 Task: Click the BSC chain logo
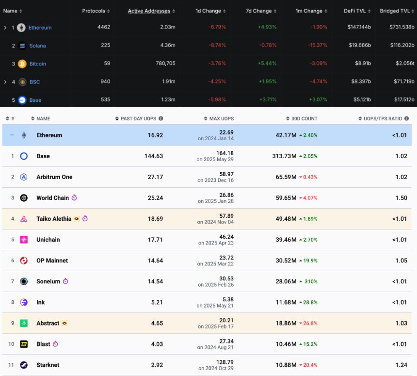pyautogui.click(x=21, y=82)
